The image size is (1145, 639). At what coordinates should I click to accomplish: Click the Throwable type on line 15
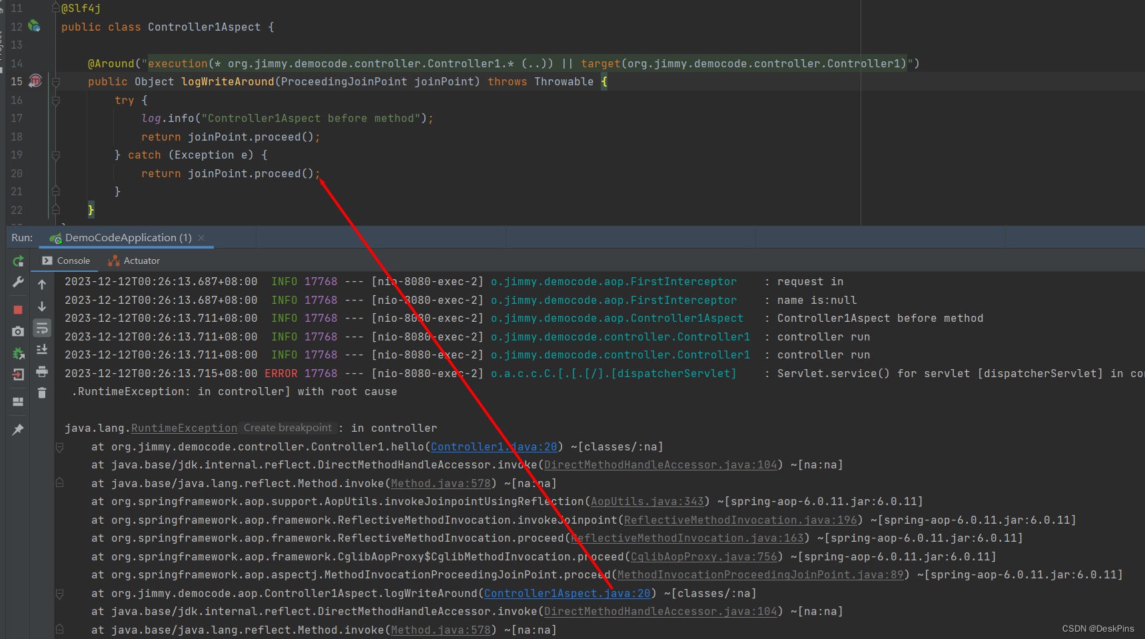pos(564,82)
